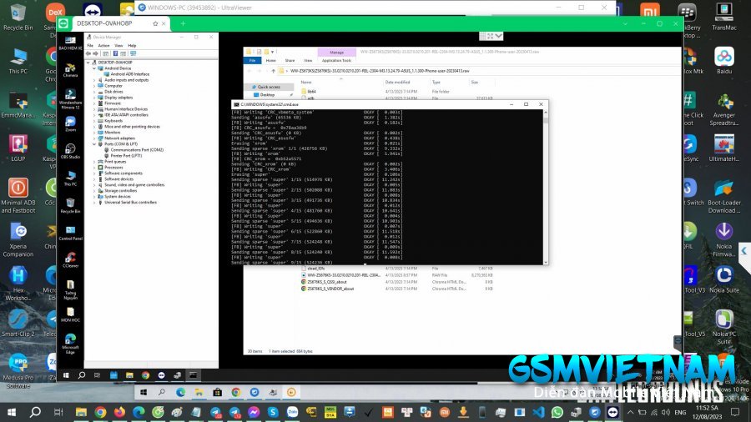The height and width of the screenshot is (422, 751).
Task: Open WhatsApp from the local taskbar
Action: tap(557, 412)
